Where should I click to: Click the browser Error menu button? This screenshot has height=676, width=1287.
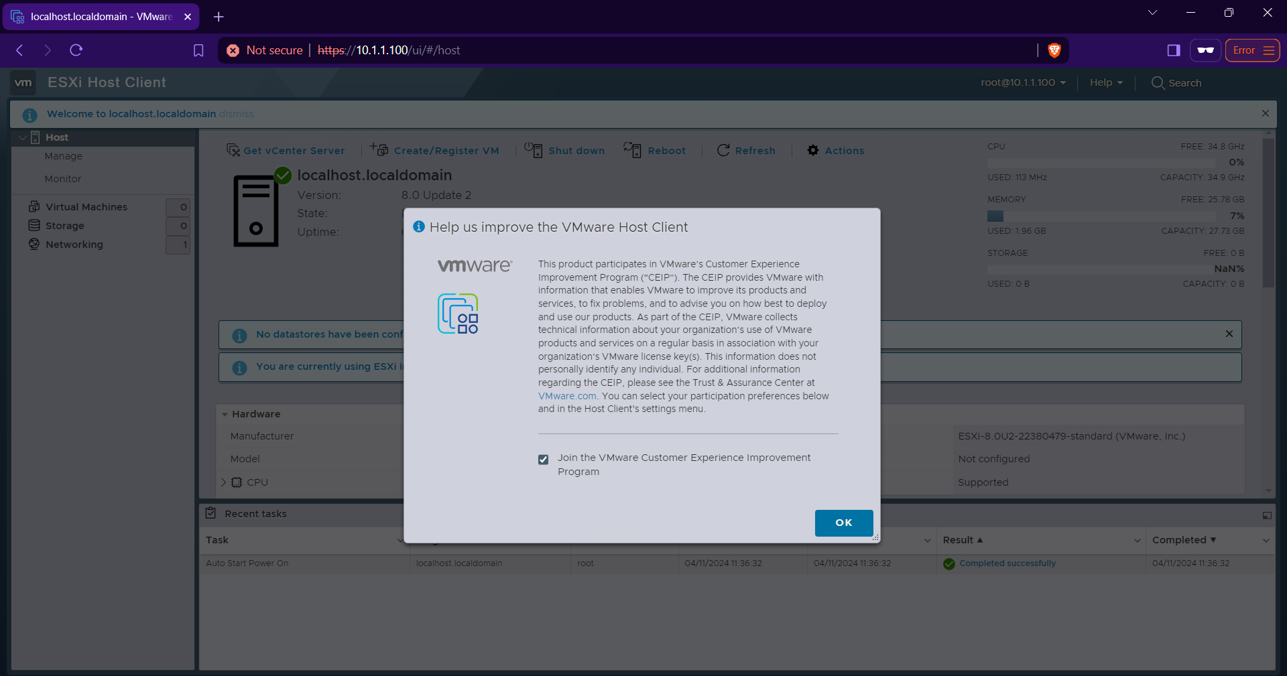[1252, 50]
